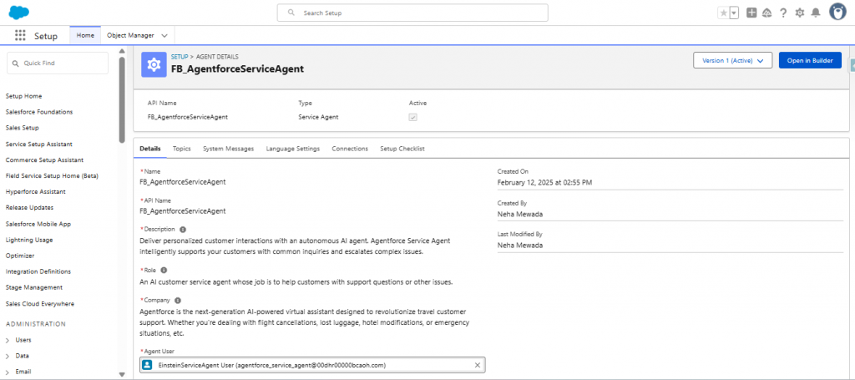Viewport: 855px width, 380px height.
Task: Expand the Email section
Action: point(8,372)
